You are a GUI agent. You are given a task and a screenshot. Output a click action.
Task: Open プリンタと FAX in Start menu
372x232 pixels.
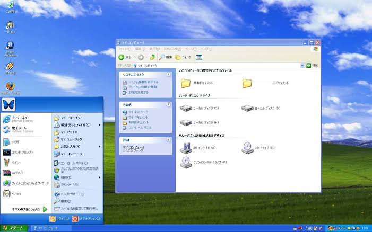[x=77, y=185]
